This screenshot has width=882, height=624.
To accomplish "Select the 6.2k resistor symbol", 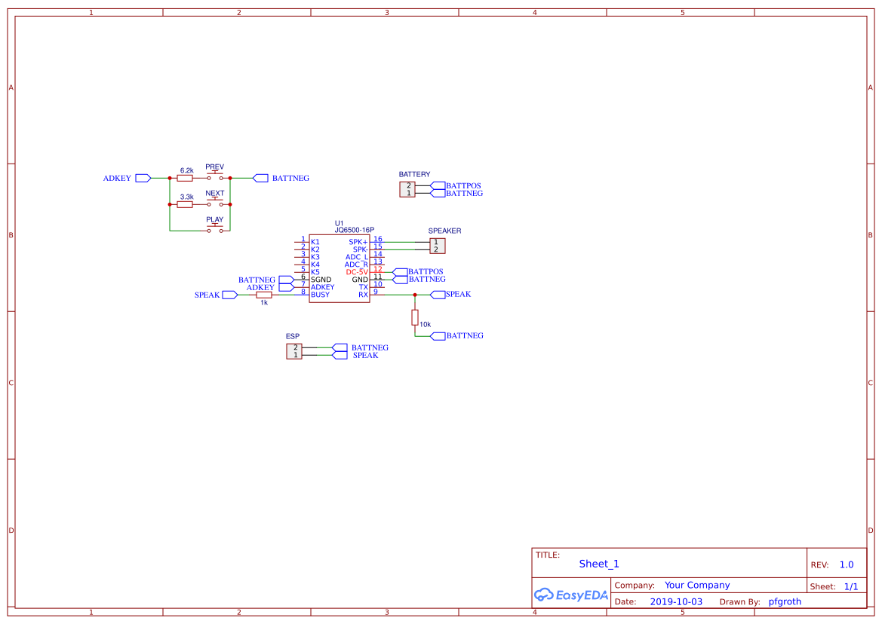I will coord(185,178).
